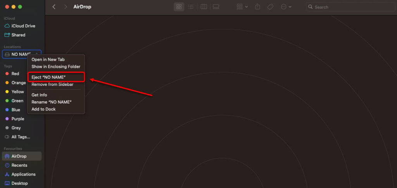Close the Finder window
This screenshot has height=188, width=397.
click(x=7, y=7)
